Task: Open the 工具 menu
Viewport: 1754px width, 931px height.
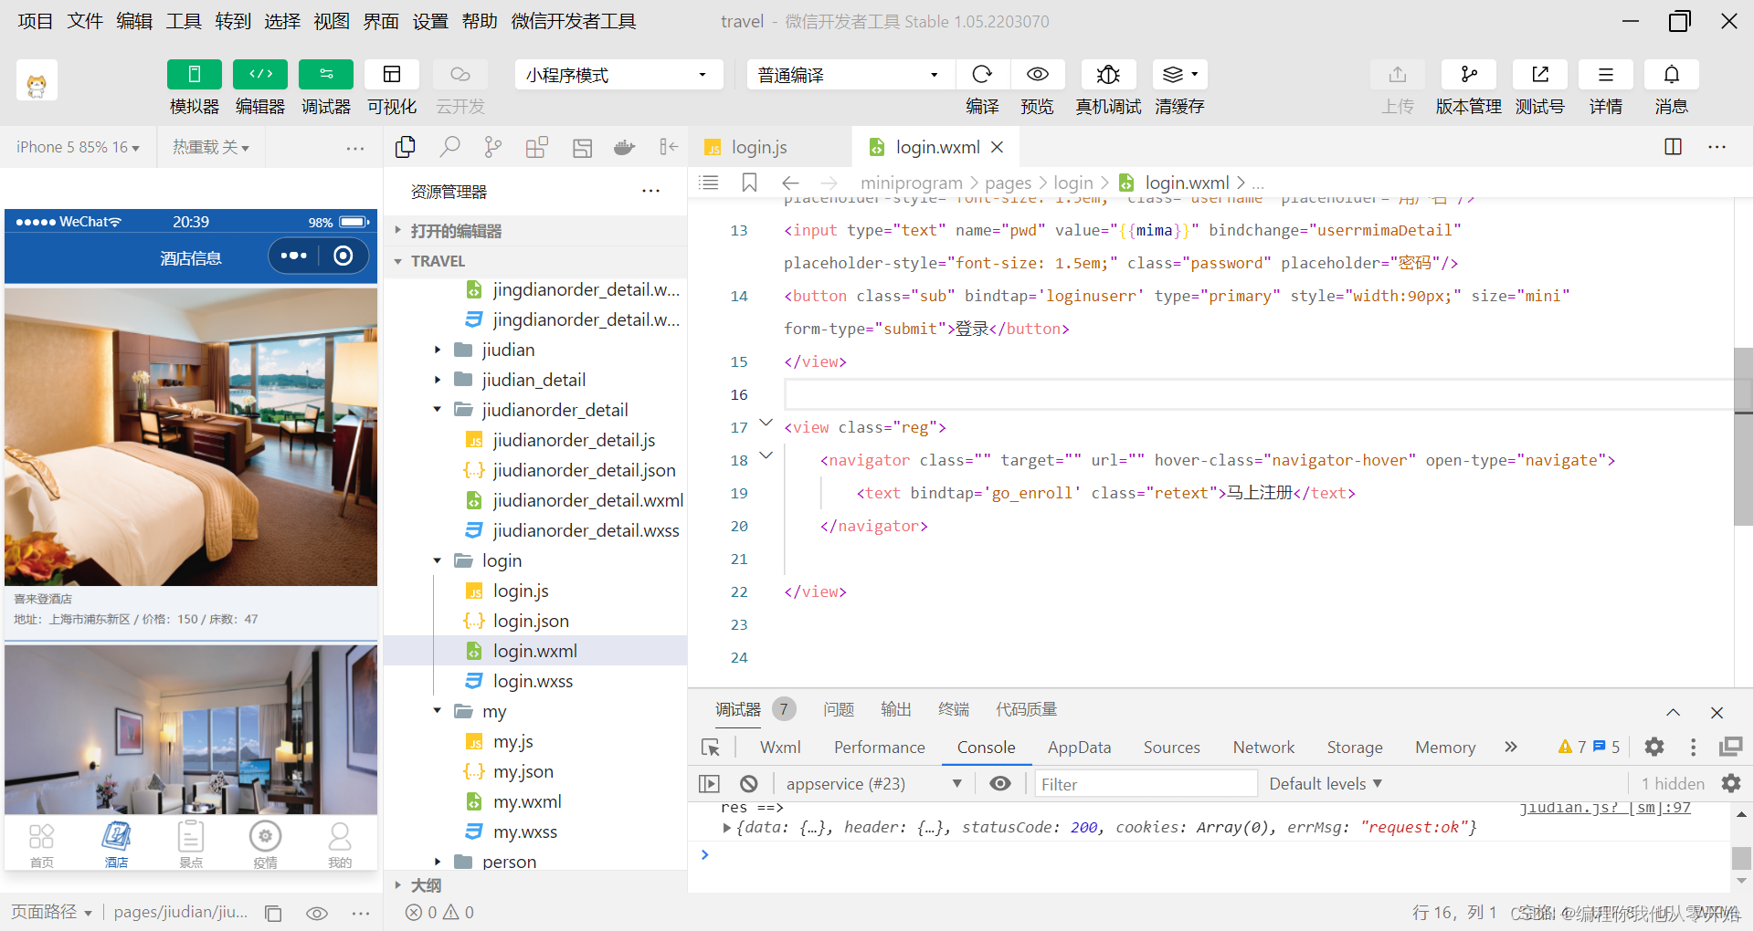Action: pos(184,21)
